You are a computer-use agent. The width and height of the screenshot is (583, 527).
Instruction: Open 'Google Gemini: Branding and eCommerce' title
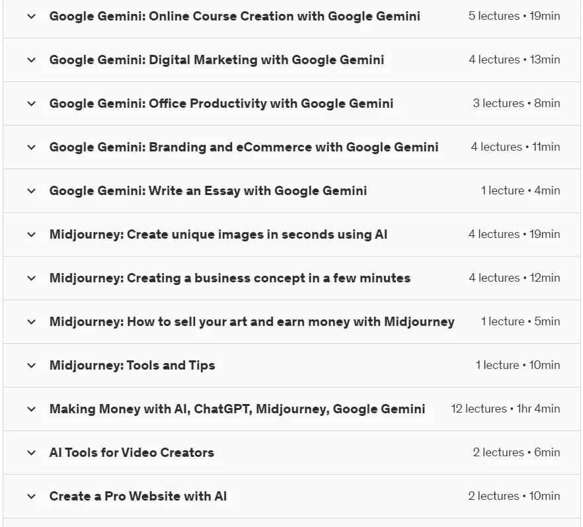pyautogui.click(x=244, y=147)
